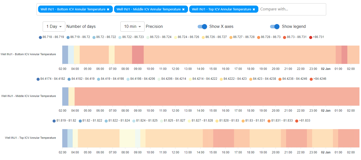Viewport: 361px width, 160px height.
Task: Click the light blue legend dot for 81.824 - 81.825
Action: click(x=134, y=121)
